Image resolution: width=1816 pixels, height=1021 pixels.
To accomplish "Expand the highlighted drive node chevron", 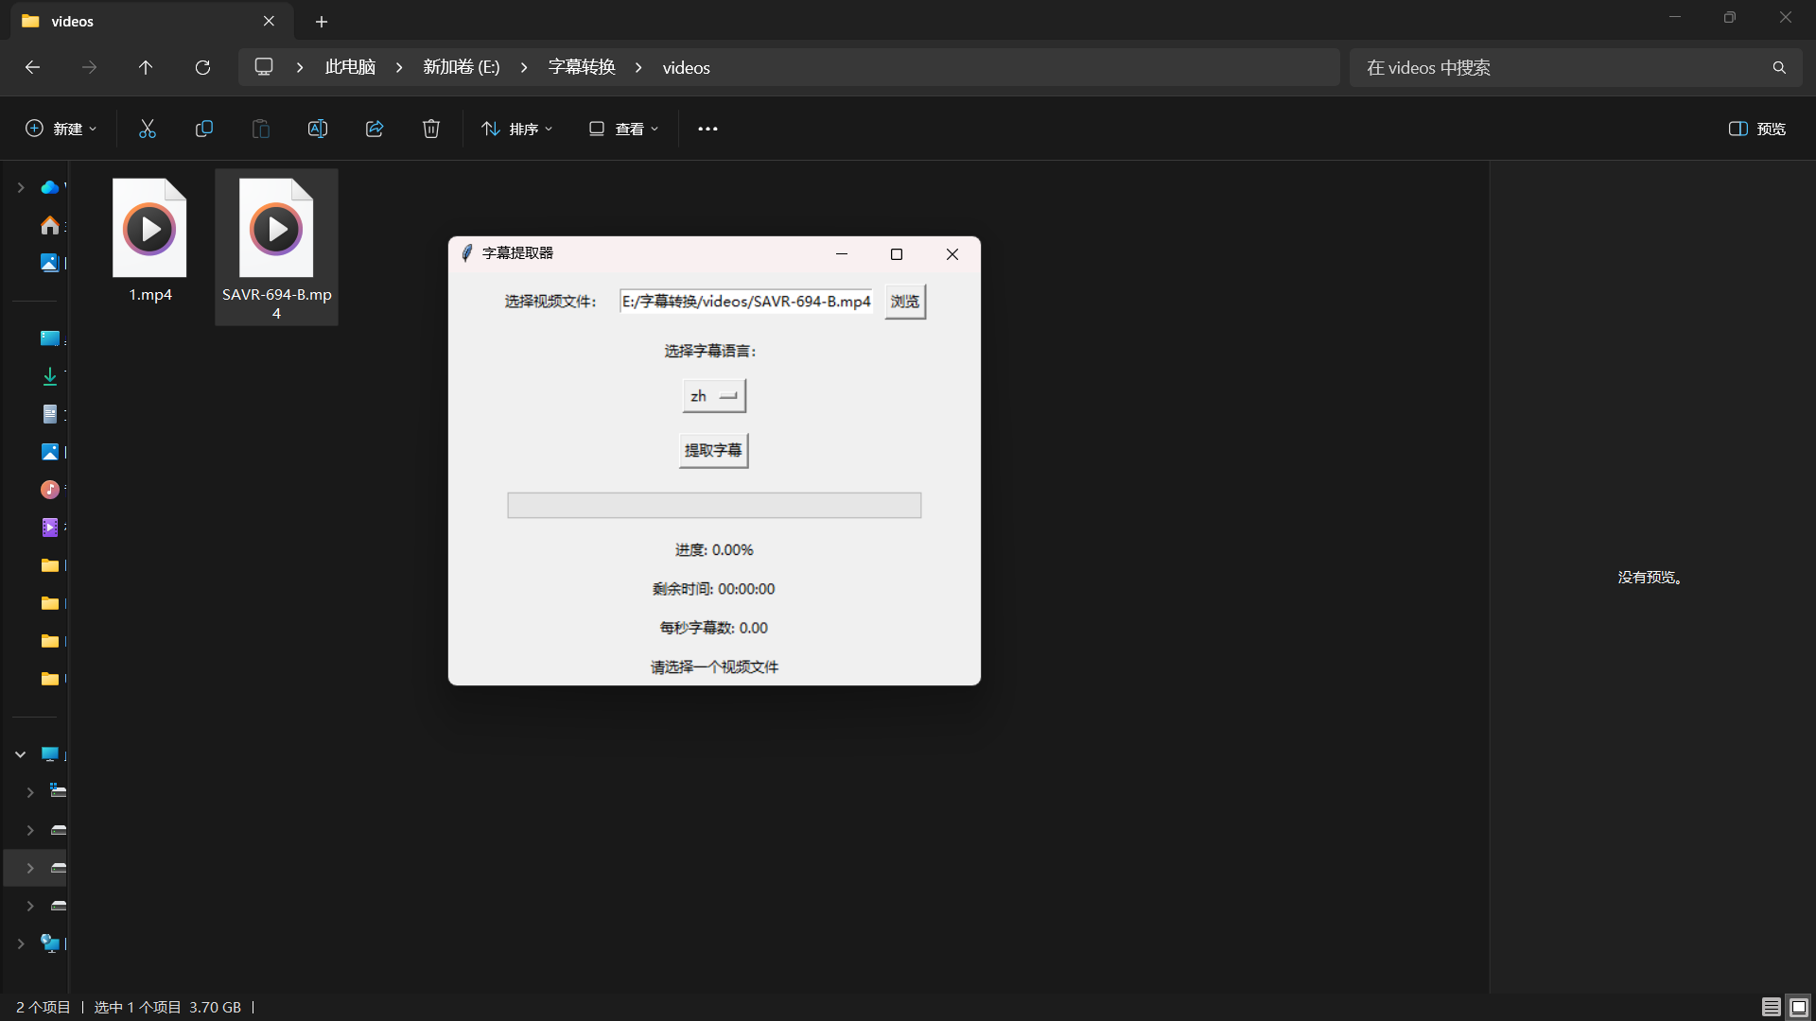I will point(30,868).
